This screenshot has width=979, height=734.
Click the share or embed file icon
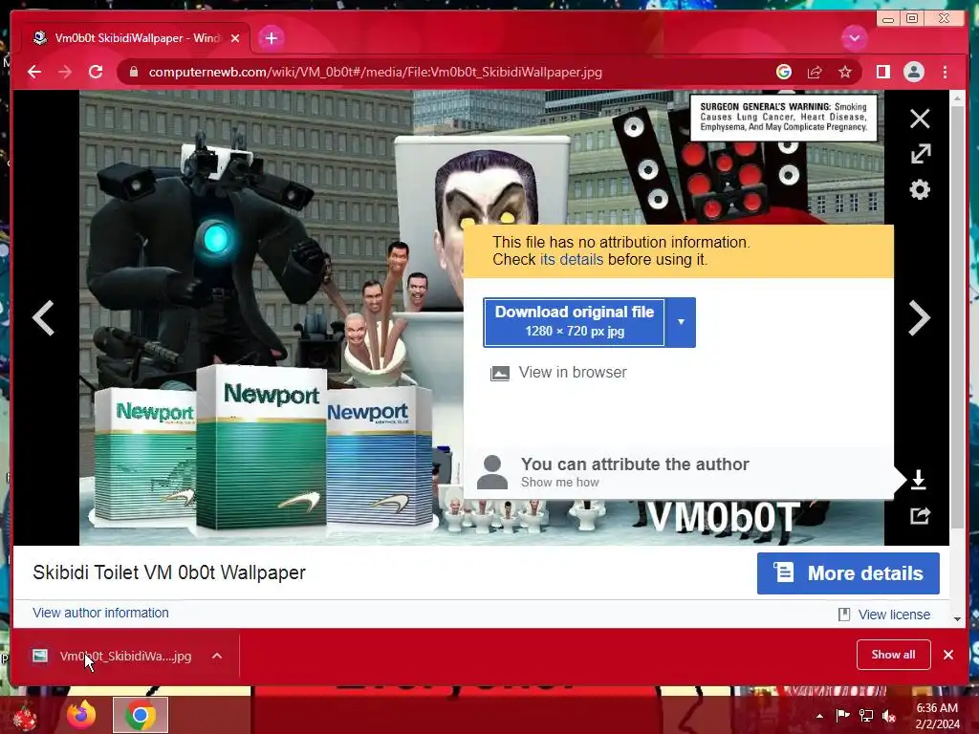pos(920,515)
